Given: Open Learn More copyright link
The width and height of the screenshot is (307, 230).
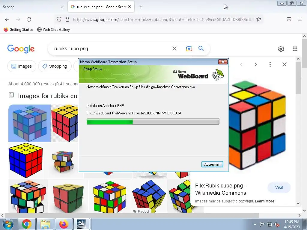Looking at the screenshot, I should [x=264, y=201].
